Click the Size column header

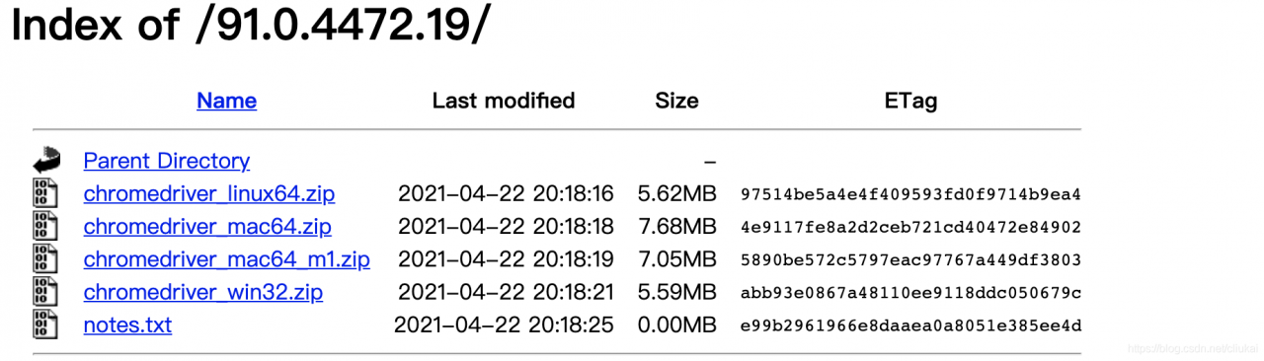pos(676,101)
